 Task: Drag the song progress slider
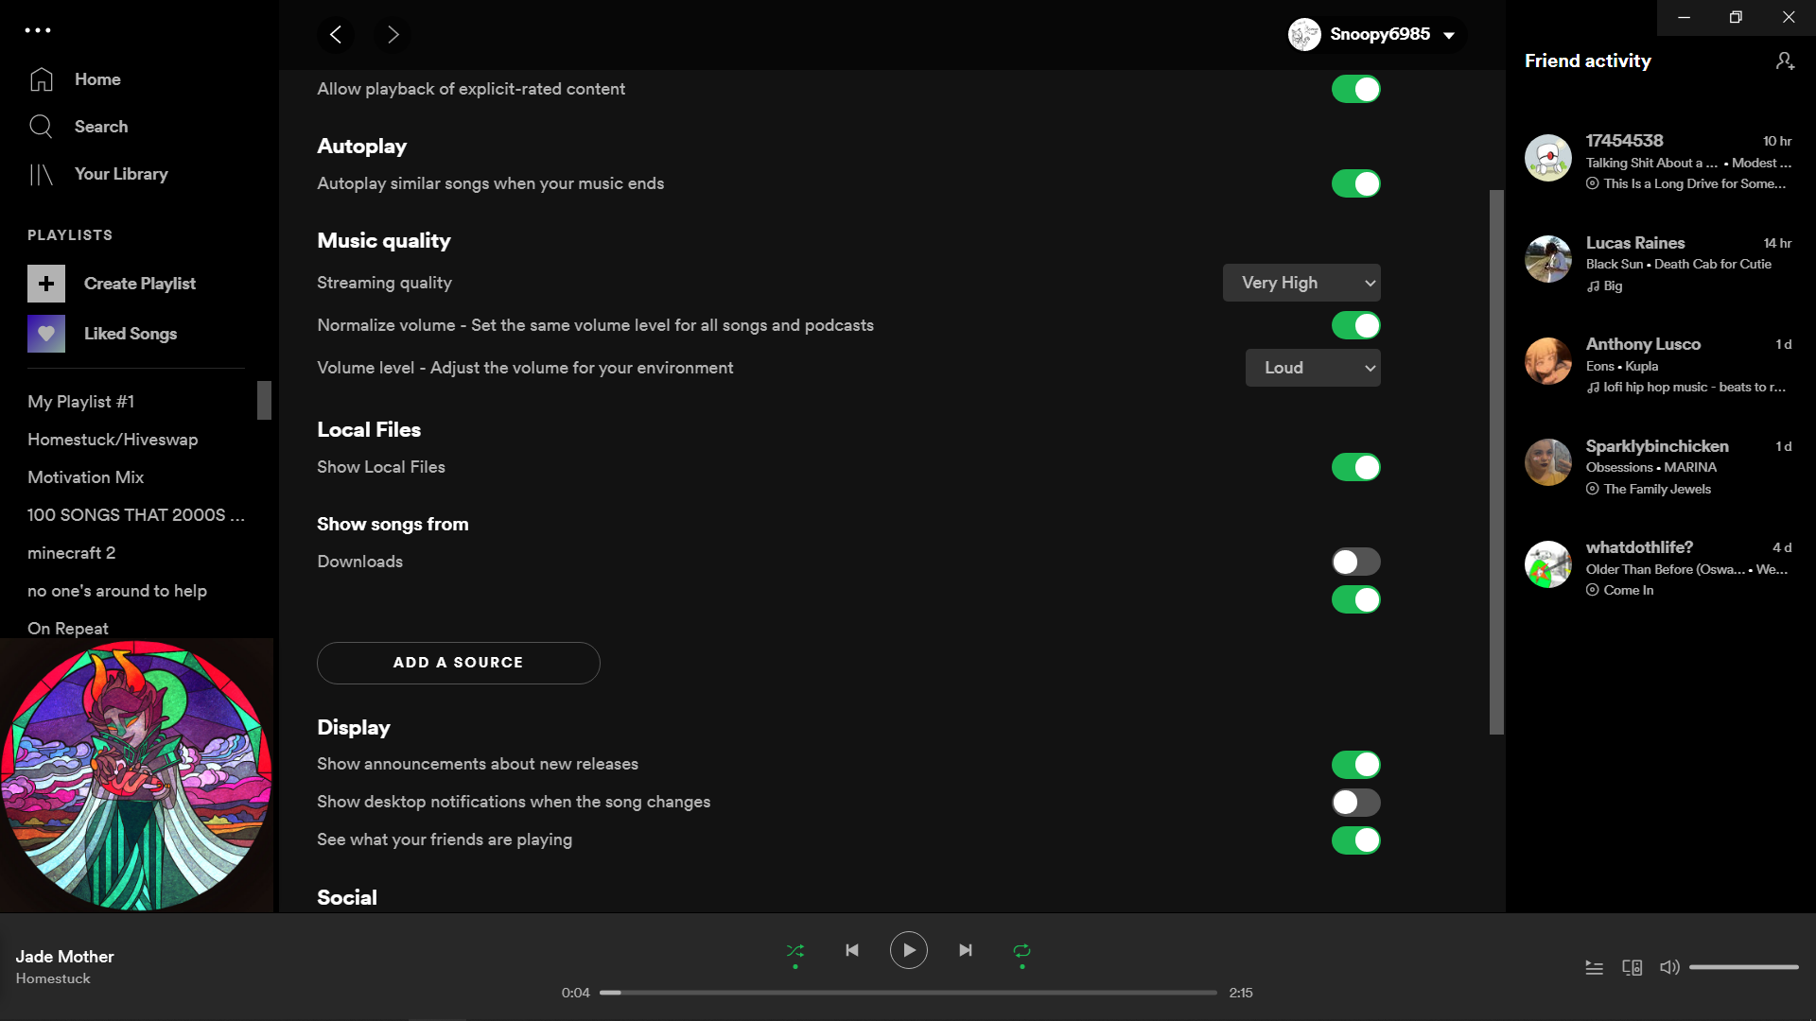(615, 991)
